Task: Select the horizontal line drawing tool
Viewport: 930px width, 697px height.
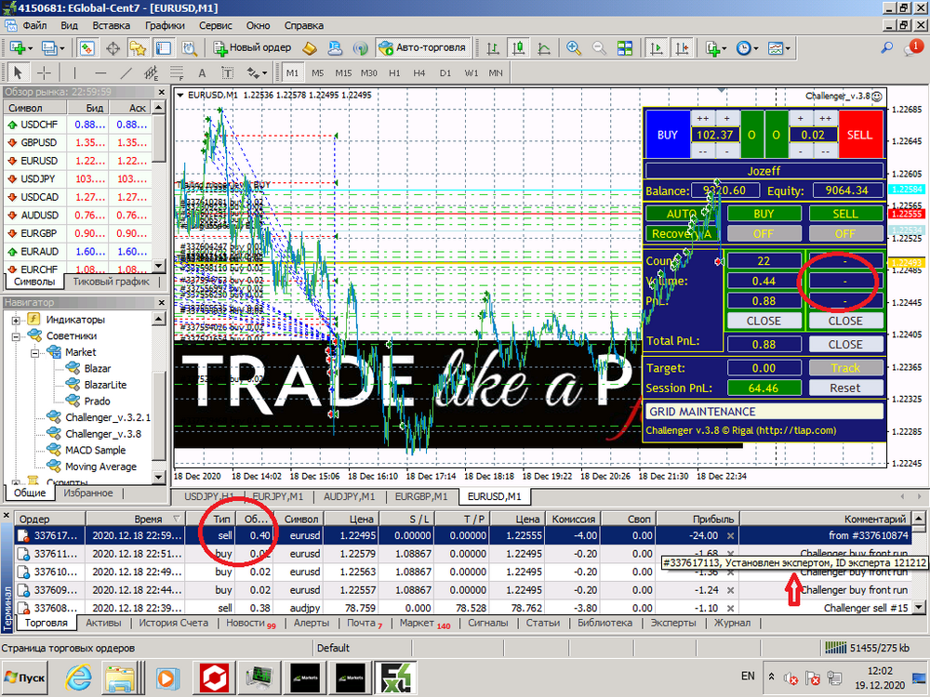Action: (100, 72)
